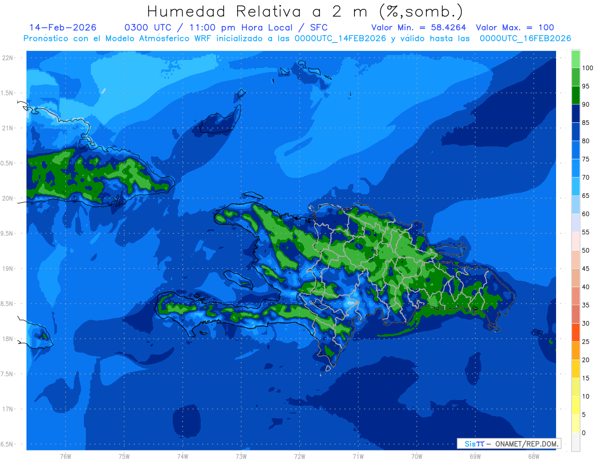599x463 pixels.
Task: Click the legend value "30"
Action: point(586,323)
